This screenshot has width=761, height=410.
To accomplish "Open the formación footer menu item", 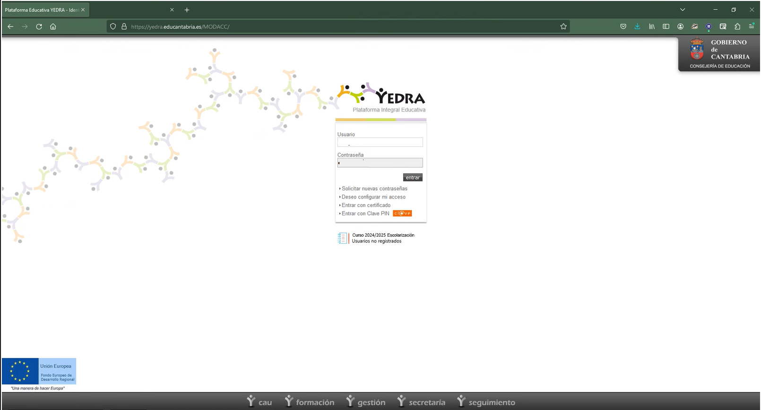I will click(x=310, y=401).
